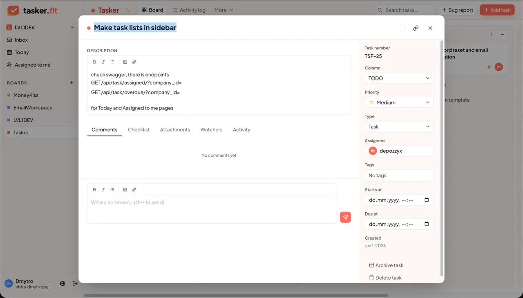Click the logout icon near Dmytro

click(x=75, y=283)
